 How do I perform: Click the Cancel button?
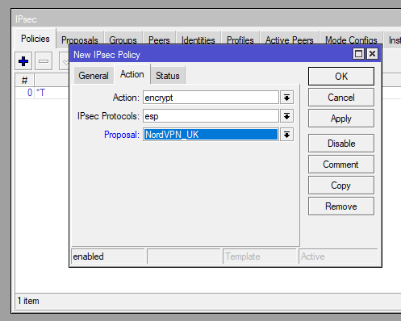pos(341,98)
